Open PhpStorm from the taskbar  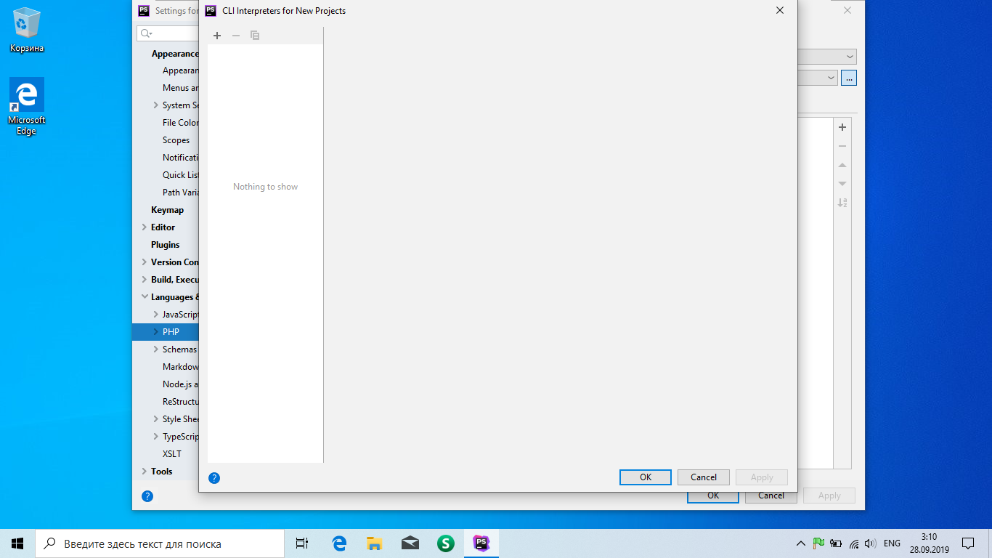coord(481,543)
